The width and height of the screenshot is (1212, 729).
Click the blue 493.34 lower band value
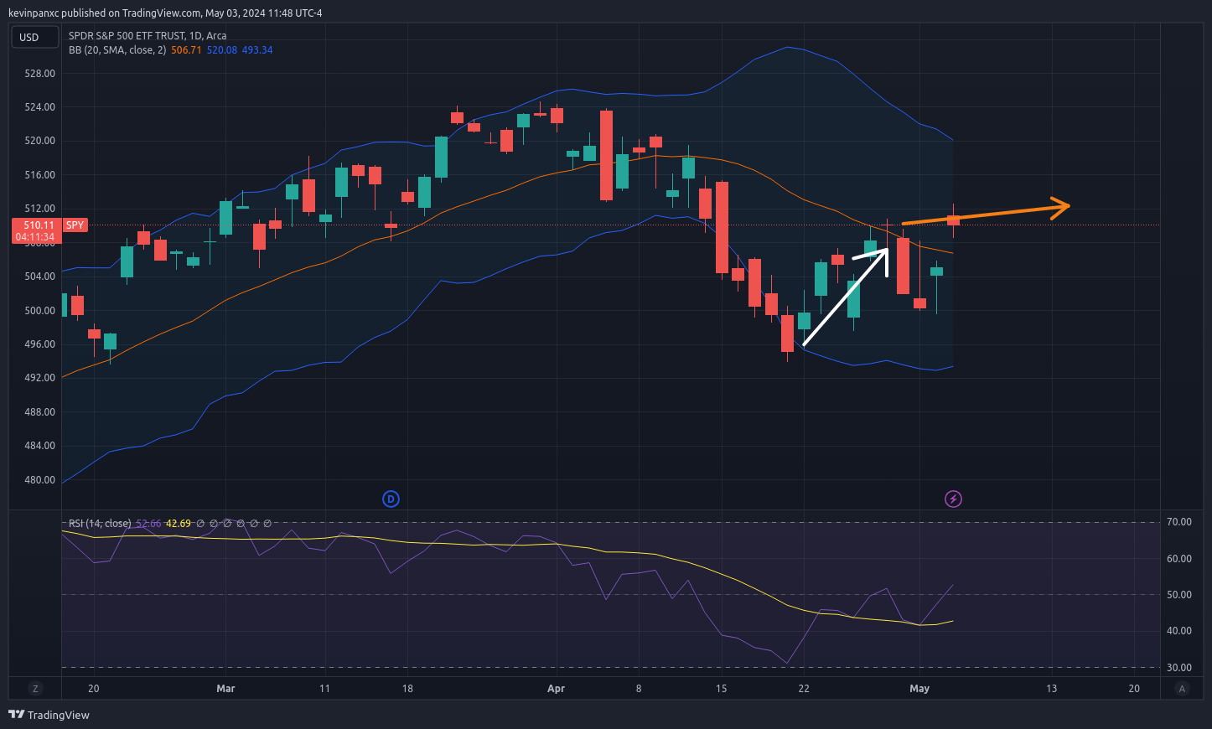[257, 50]
